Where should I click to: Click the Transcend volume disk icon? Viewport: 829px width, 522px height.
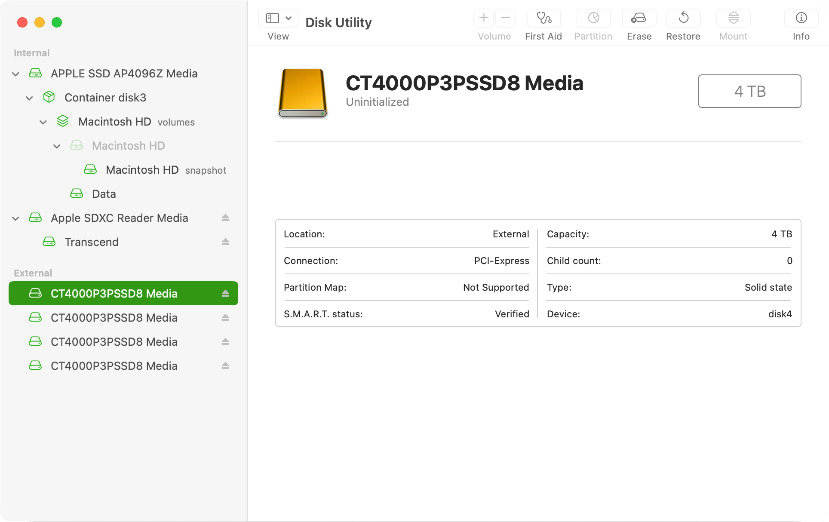coord(49,242)
